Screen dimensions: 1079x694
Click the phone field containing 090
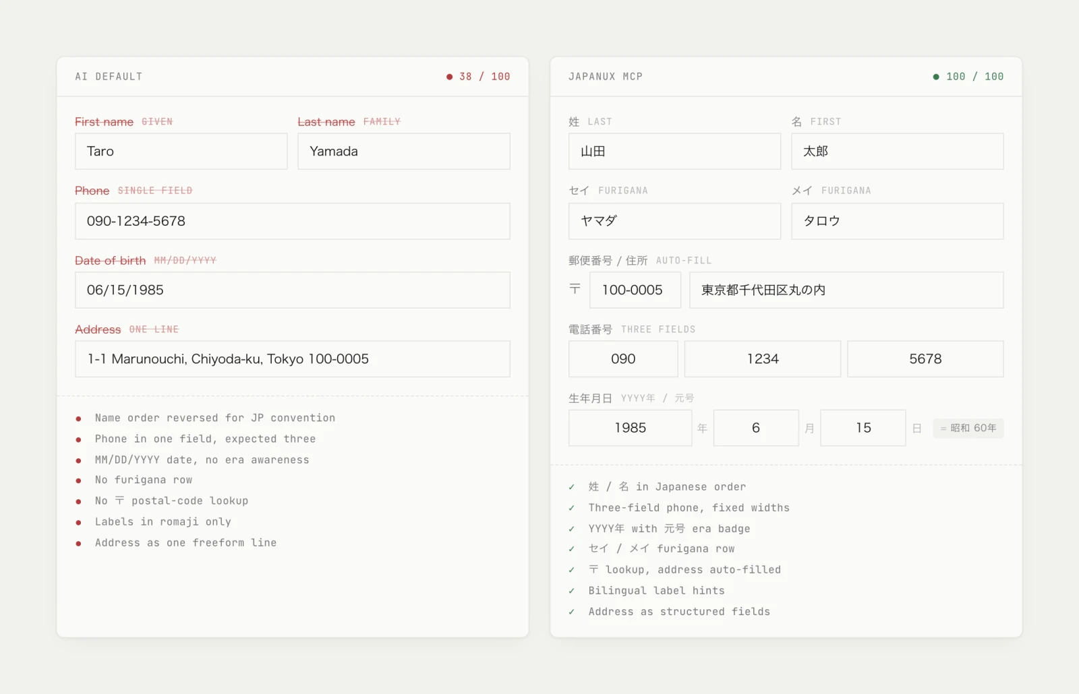(623, 359)
